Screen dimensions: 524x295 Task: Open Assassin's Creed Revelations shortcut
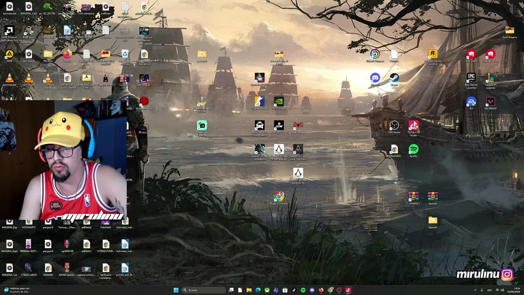coord(260,152)
